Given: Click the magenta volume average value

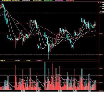Looking at the screenshot, I should 39,61.
